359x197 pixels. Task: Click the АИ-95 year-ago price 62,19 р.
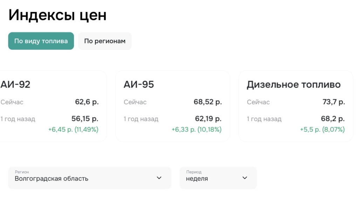[x=208, y=119]
